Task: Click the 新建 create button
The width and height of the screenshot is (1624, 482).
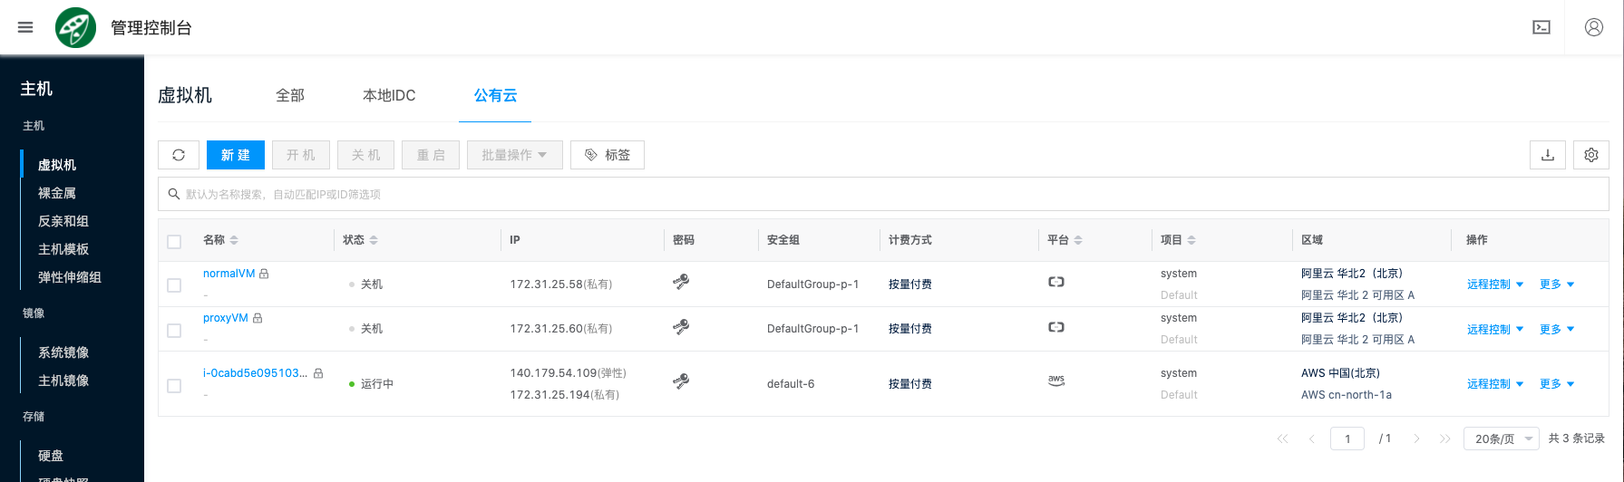Action: [236, 155]
